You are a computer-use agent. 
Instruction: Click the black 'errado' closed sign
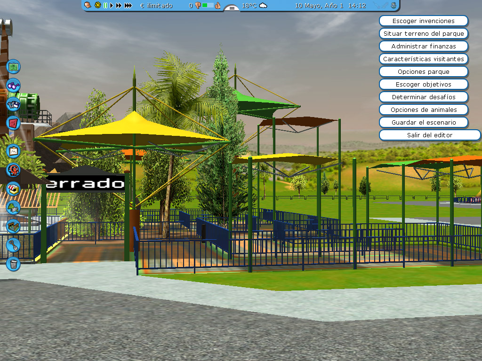[86, 183]
